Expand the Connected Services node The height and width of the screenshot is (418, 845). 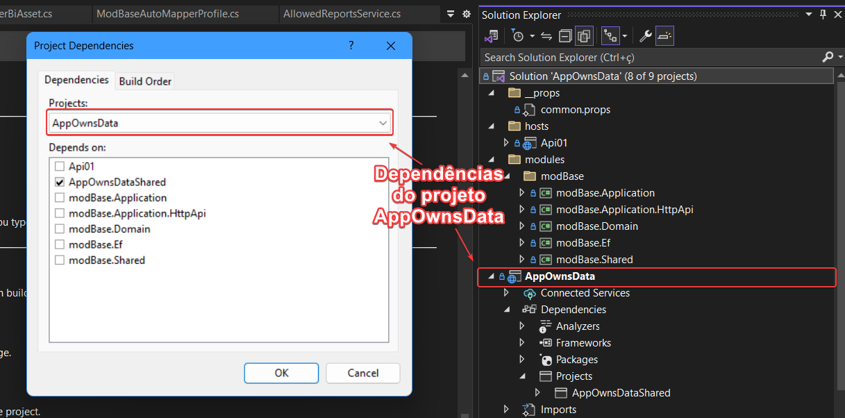[507, 292]
